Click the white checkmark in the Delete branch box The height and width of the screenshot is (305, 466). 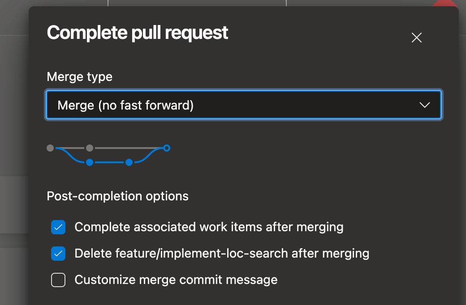pos(58,254)
